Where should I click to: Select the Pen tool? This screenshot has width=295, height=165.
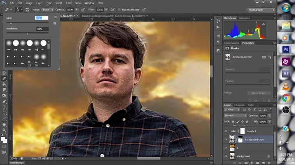click(x=4, y=101)
